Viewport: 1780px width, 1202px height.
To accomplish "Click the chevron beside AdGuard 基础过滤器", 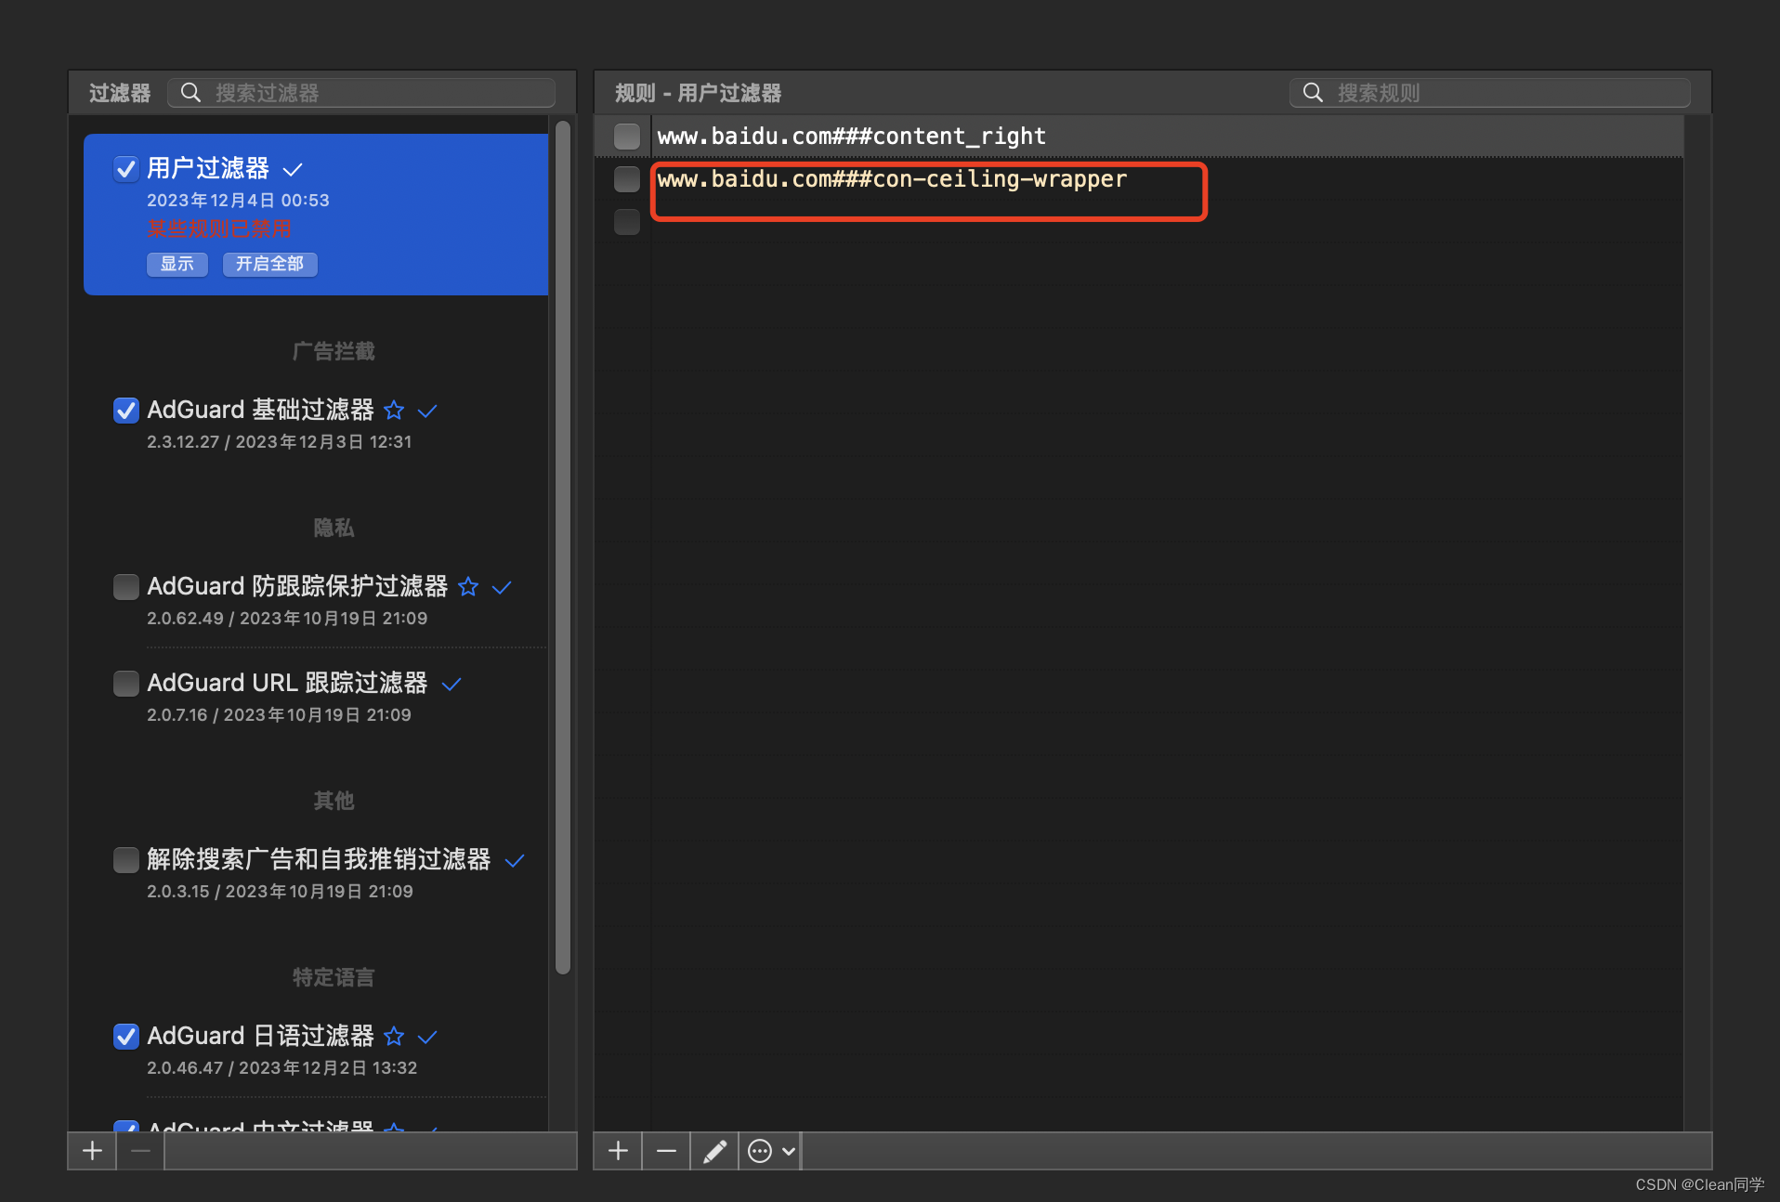I will (x=427, y=410).
